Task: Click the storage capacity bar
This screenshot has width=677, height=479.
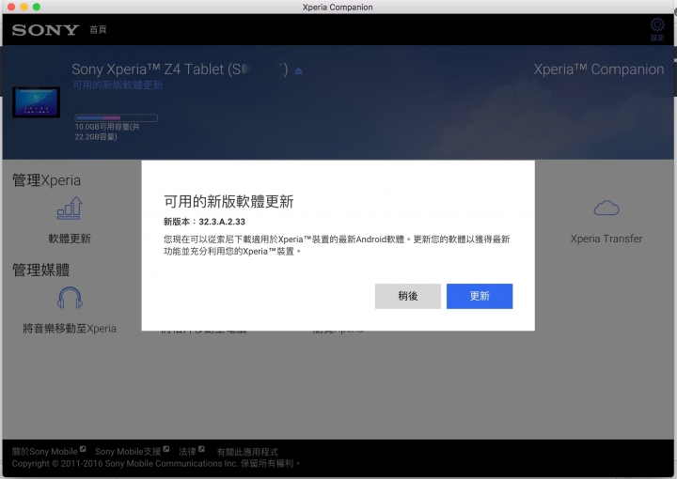Action: click(117, 117)
